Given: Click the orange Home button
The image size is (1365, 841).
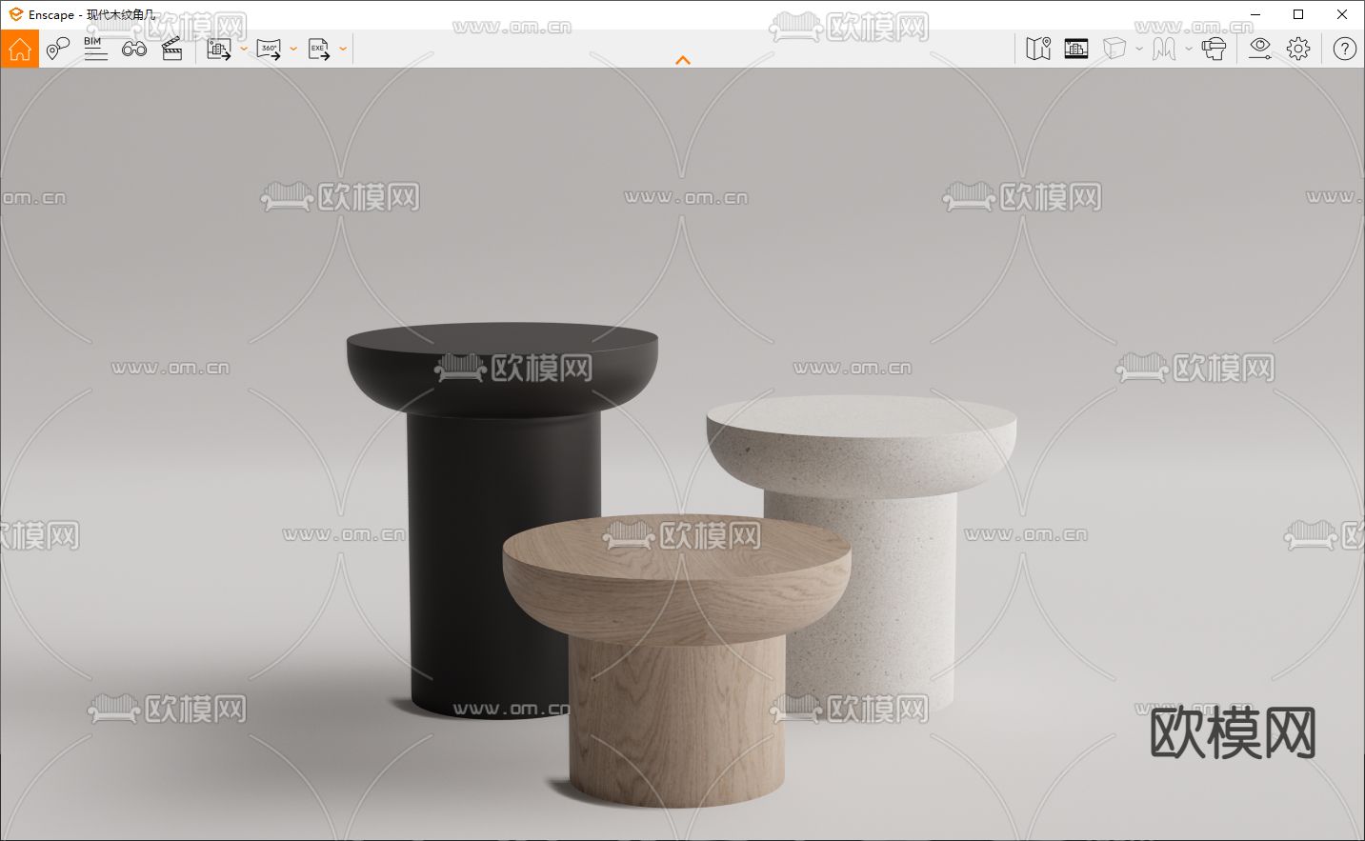Looking at the screenshot, I should tap(19, 49).
